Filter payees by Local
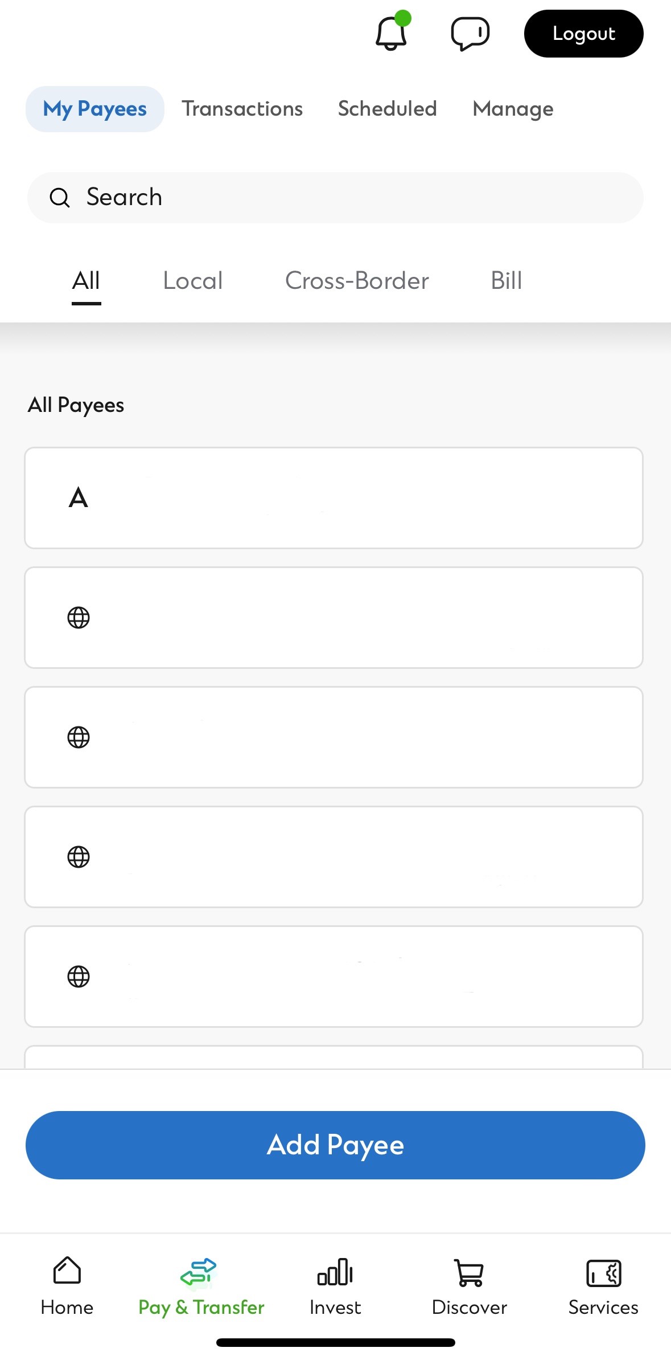This screenshot has width=671, height=1360. pyautogui.click(x=192, y=280)
